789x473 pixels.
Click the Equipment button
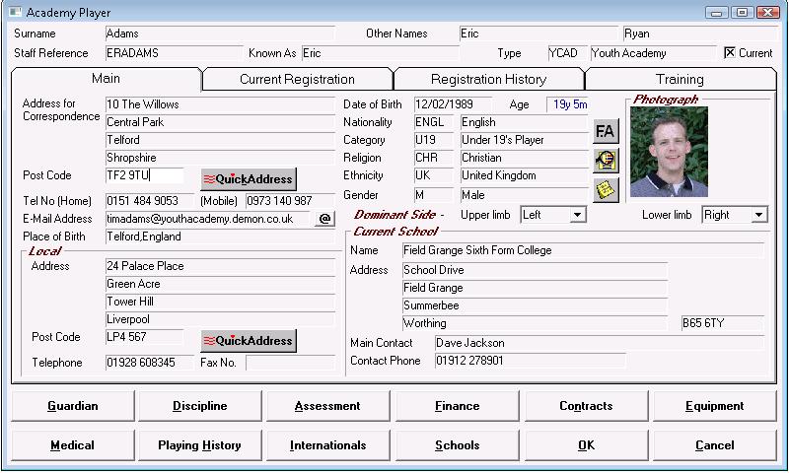coord(714,406)
